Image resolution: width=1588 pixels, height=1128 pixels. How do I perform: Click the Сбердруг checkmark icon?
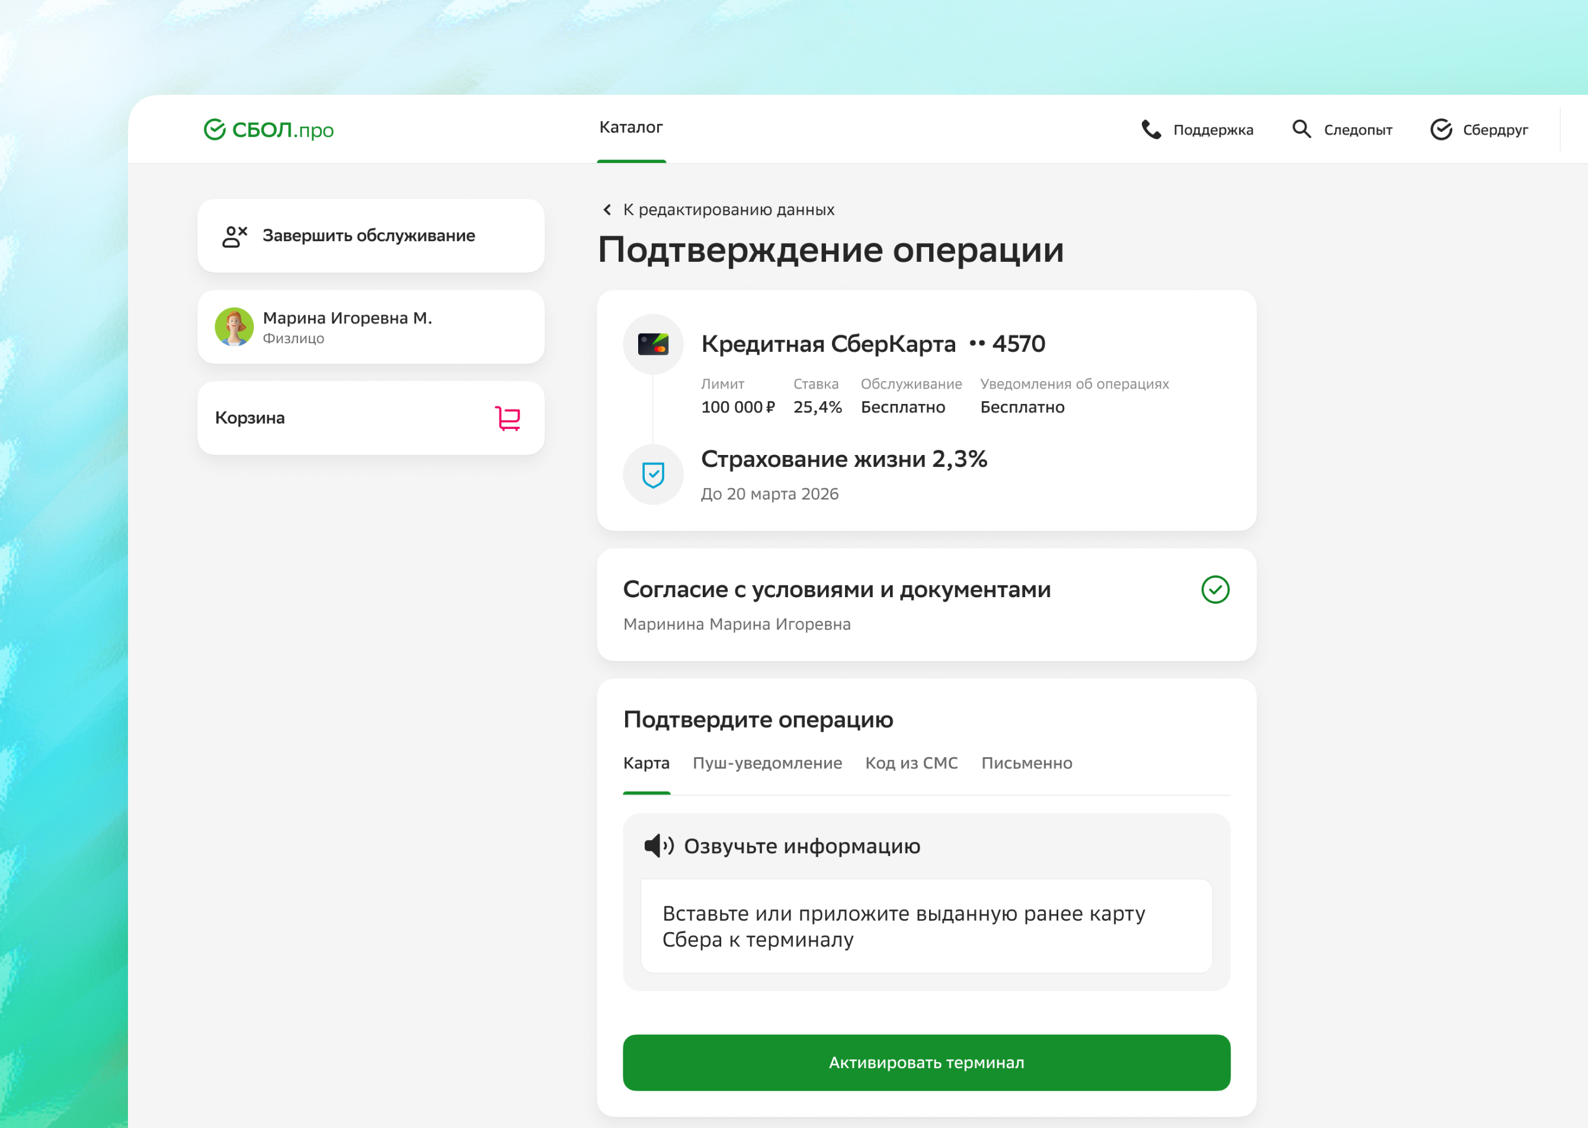(1440, 129)
